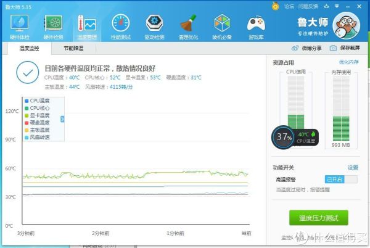Open the title bar main menu dropdown arrow
The image size is (370, 248).
[x=337, y=6]
